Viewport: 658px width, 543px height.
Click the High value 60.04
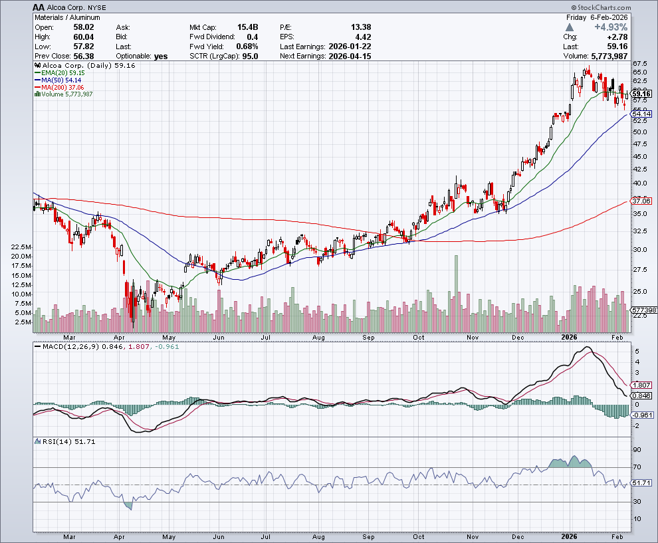pos(84,37)
